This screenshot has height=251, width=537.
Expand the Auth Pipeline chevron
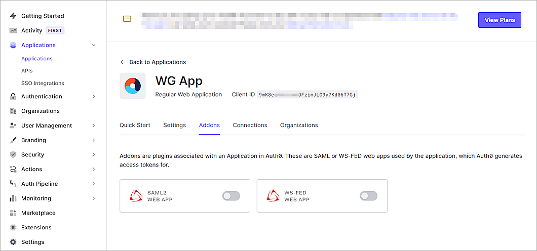point(94,184)
